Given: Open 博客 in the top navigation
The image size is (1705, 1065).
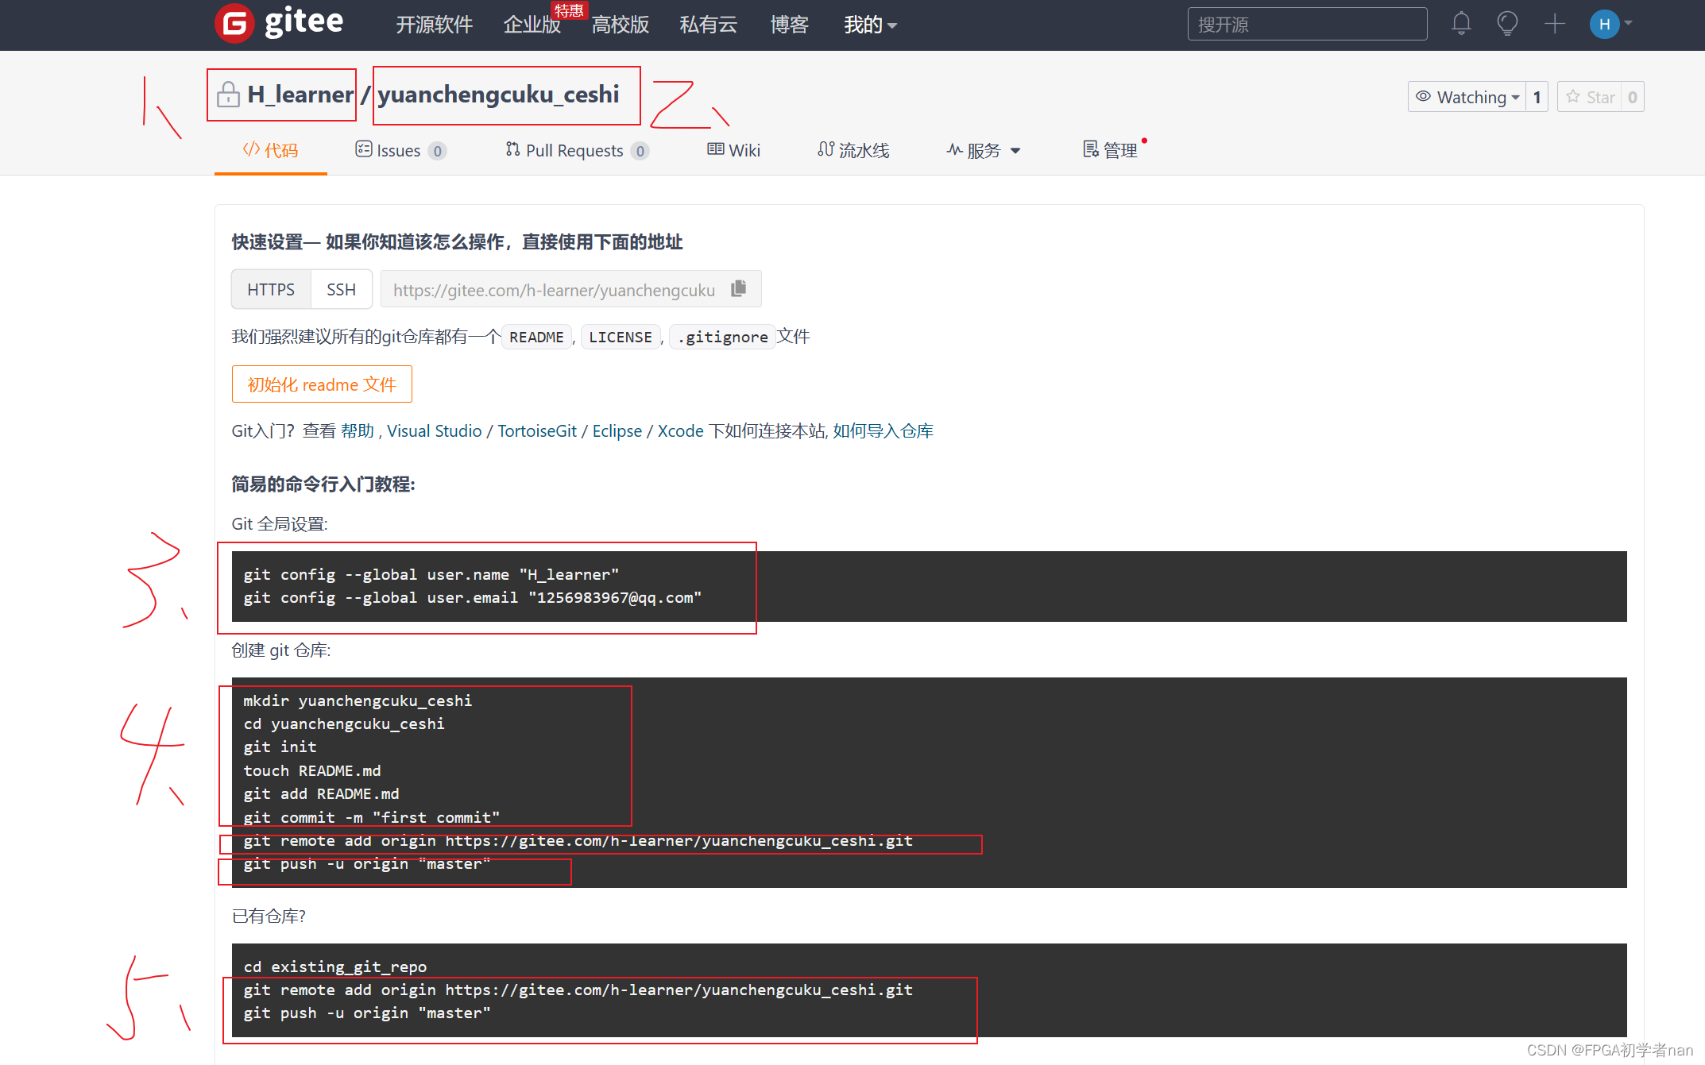Looking at the screenshot, I should click(x=790, y=25).
